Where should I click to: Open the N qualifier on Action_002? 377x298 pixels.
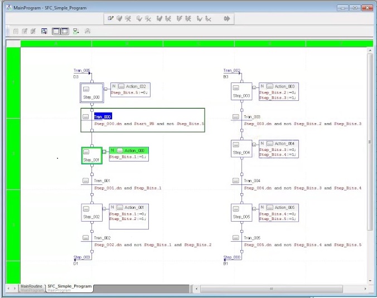(x=114, y=86)
